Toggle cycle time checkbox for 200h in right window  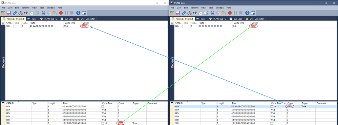272,123
